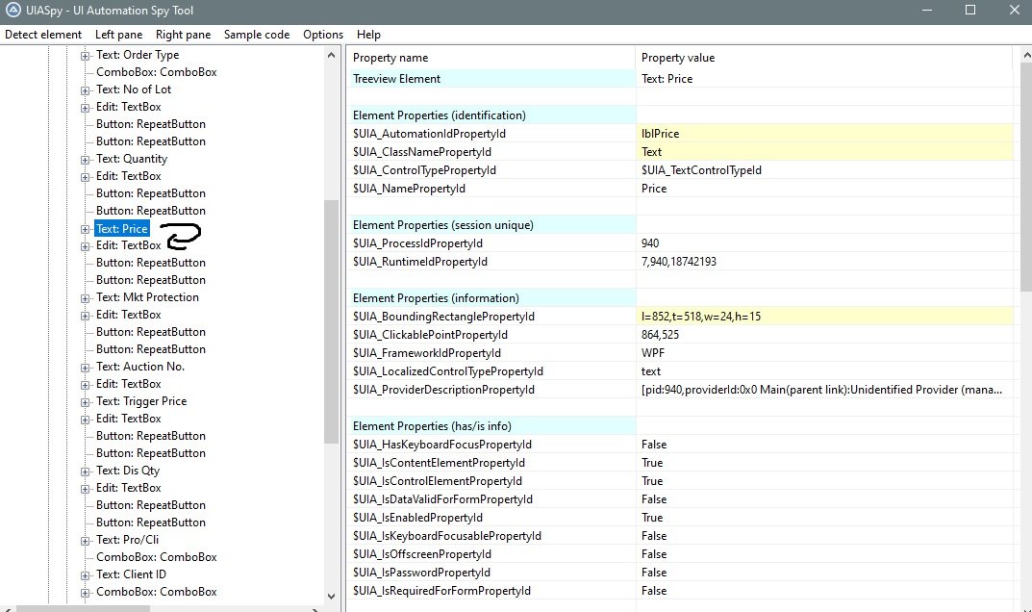This screenshot has height=612, width=1032.
Task: Expand the Text: Trigger Price node
Action: [85, 402]
